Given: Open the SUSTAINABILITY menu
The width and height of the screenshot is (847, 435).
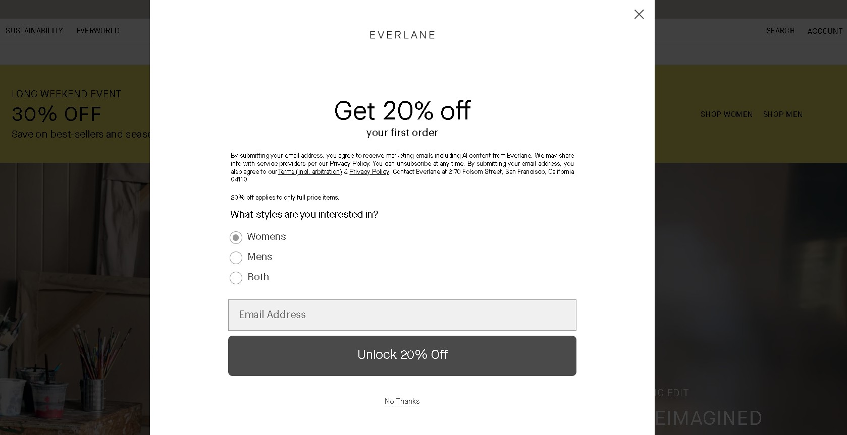Looking at the screenshot, I should click(34, 31).
